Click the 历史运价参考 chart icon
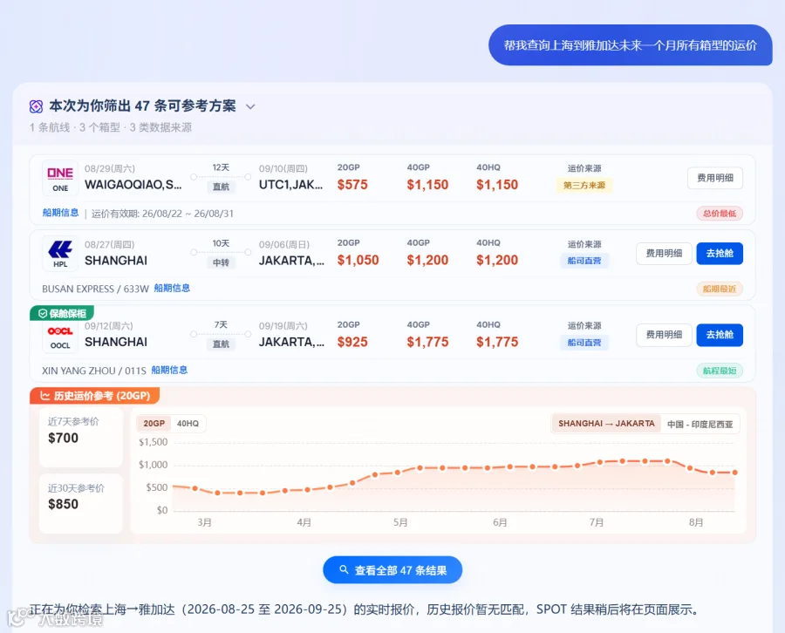Image resolution: width=785 pixels, height=633 pixels. (x=44, y=395)
